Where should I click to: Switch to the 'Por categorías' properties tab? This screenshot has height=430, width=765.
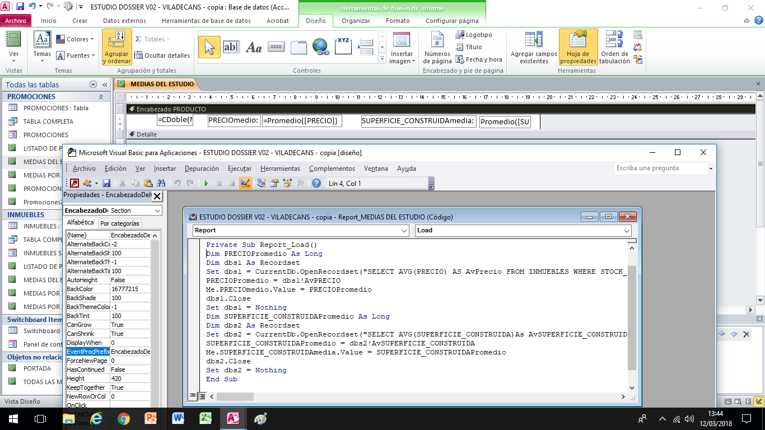point(120,223)
